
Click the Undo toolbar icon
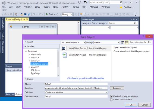click(34, 14)
